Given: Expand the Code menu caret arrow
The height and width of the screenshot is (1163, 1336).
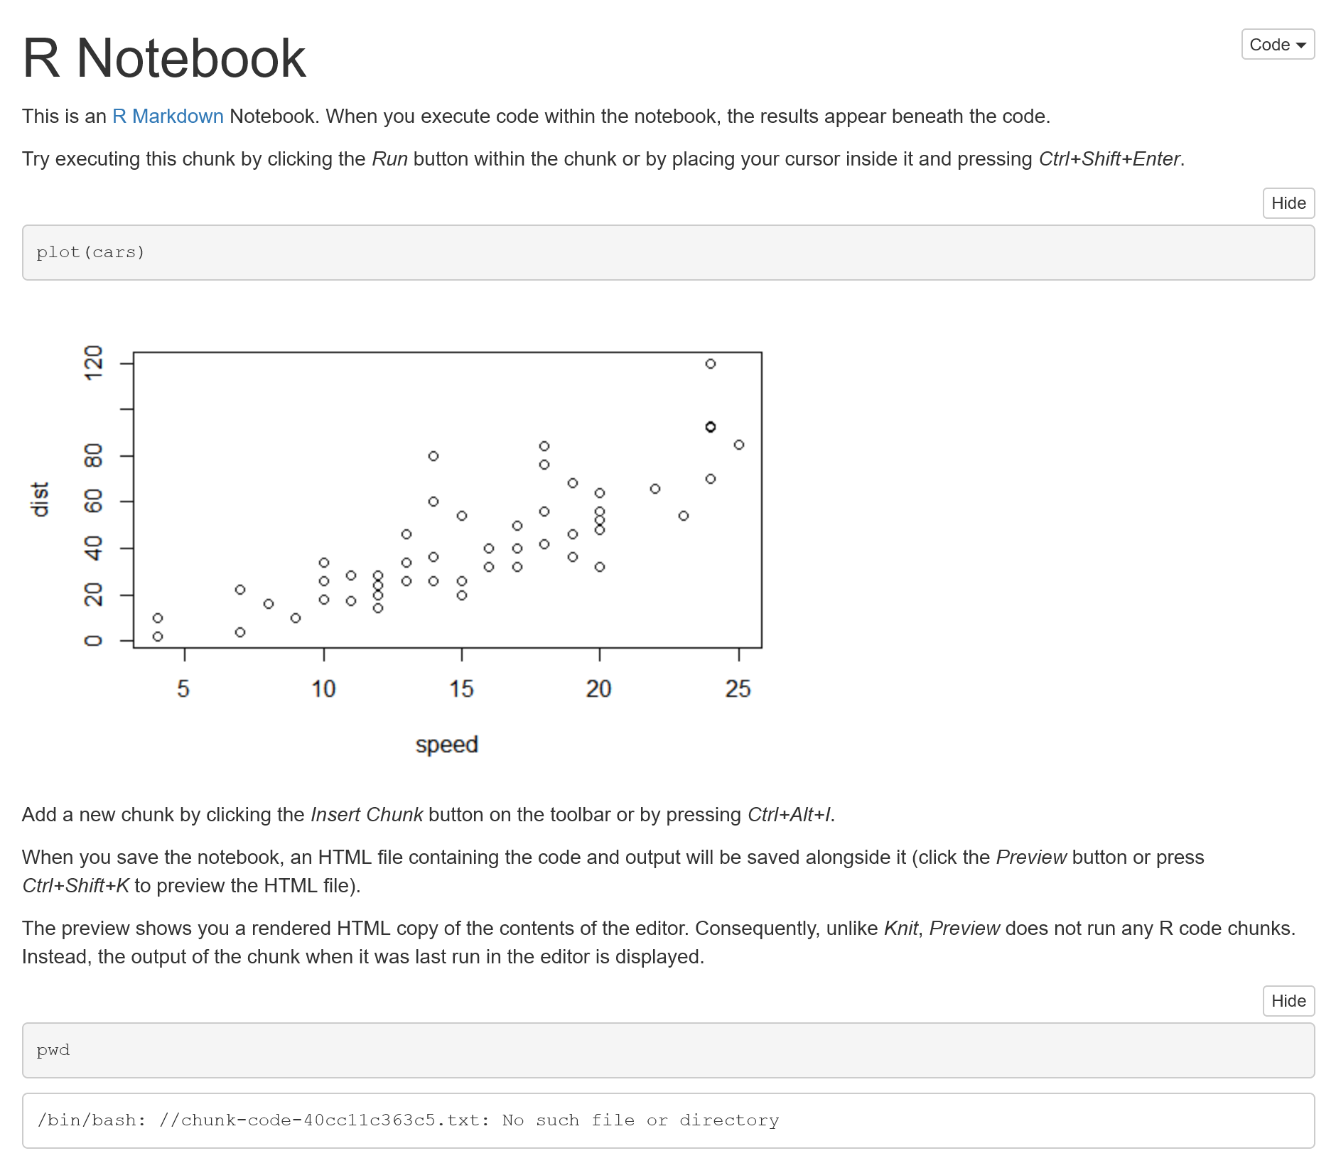Looking at the screenshot, I should [x=1303, y=44].
